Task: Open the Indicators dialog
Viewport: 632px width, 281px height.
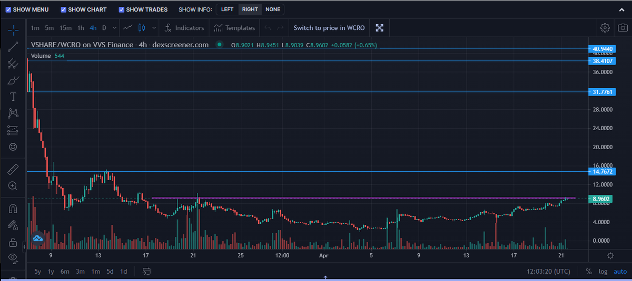Action: coord(184,28)
